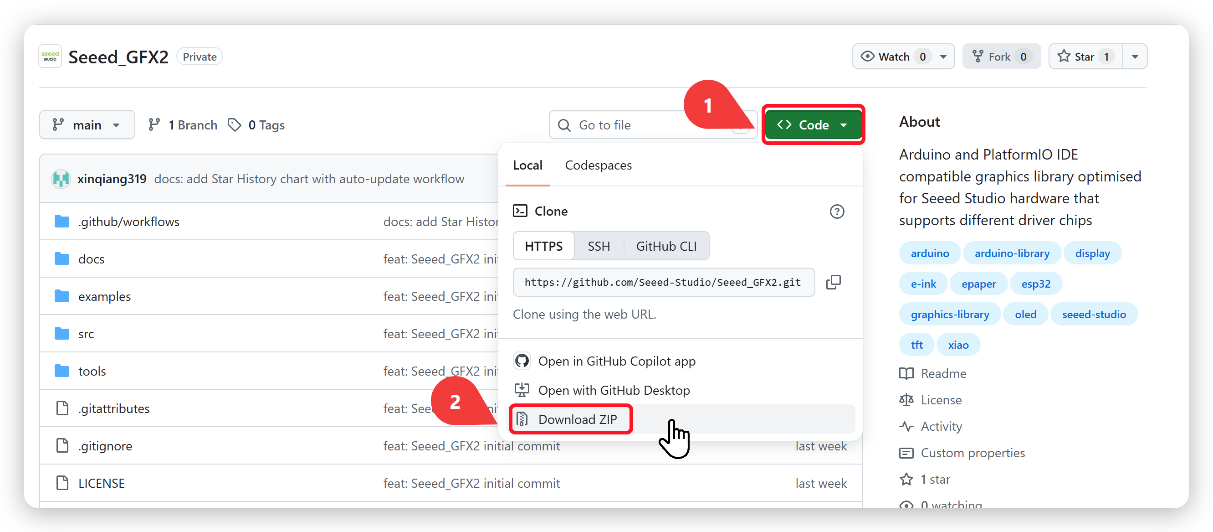Click the License scale icon
This screenshot has height=532, width=1213.
pos(906,400)
